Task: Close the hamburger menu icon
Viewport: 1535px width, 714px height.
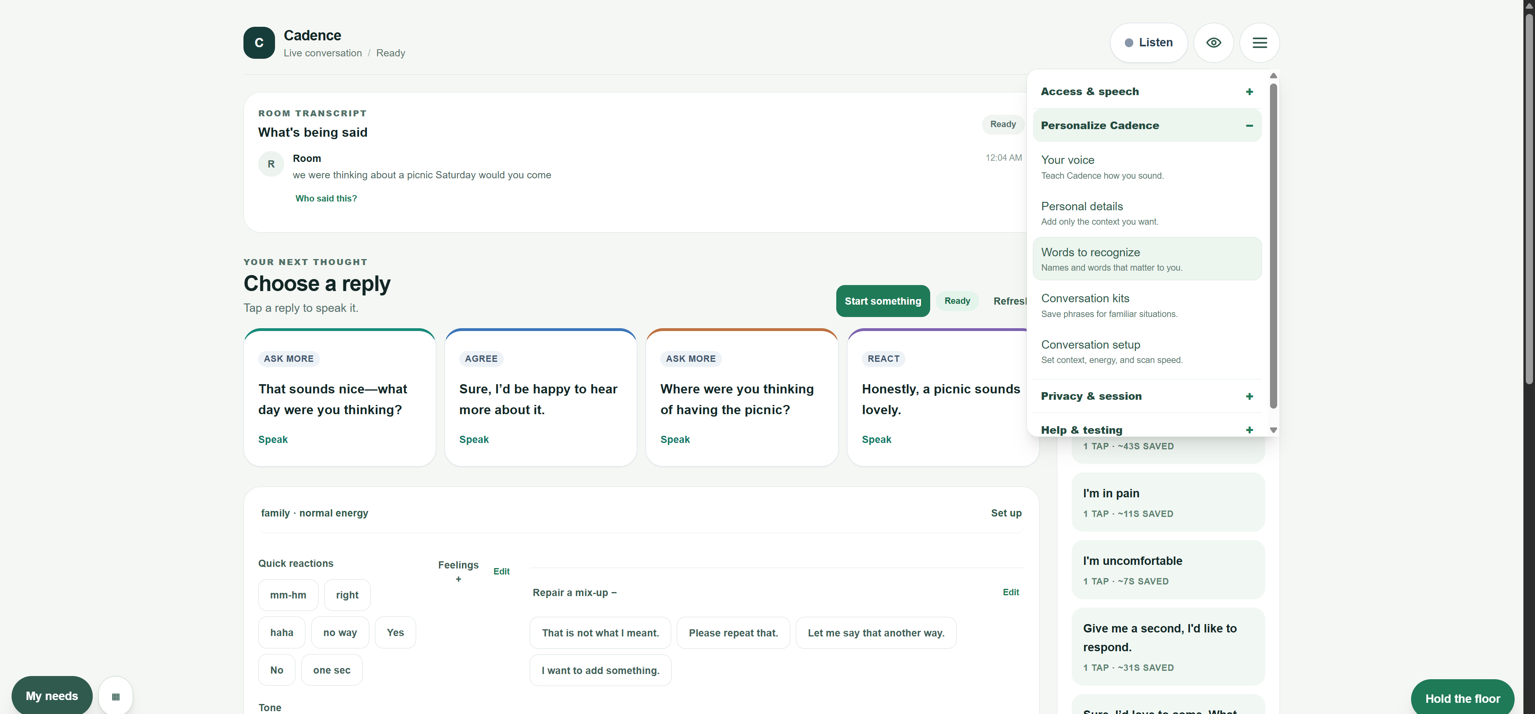Action: click(x=1259, y=43)
